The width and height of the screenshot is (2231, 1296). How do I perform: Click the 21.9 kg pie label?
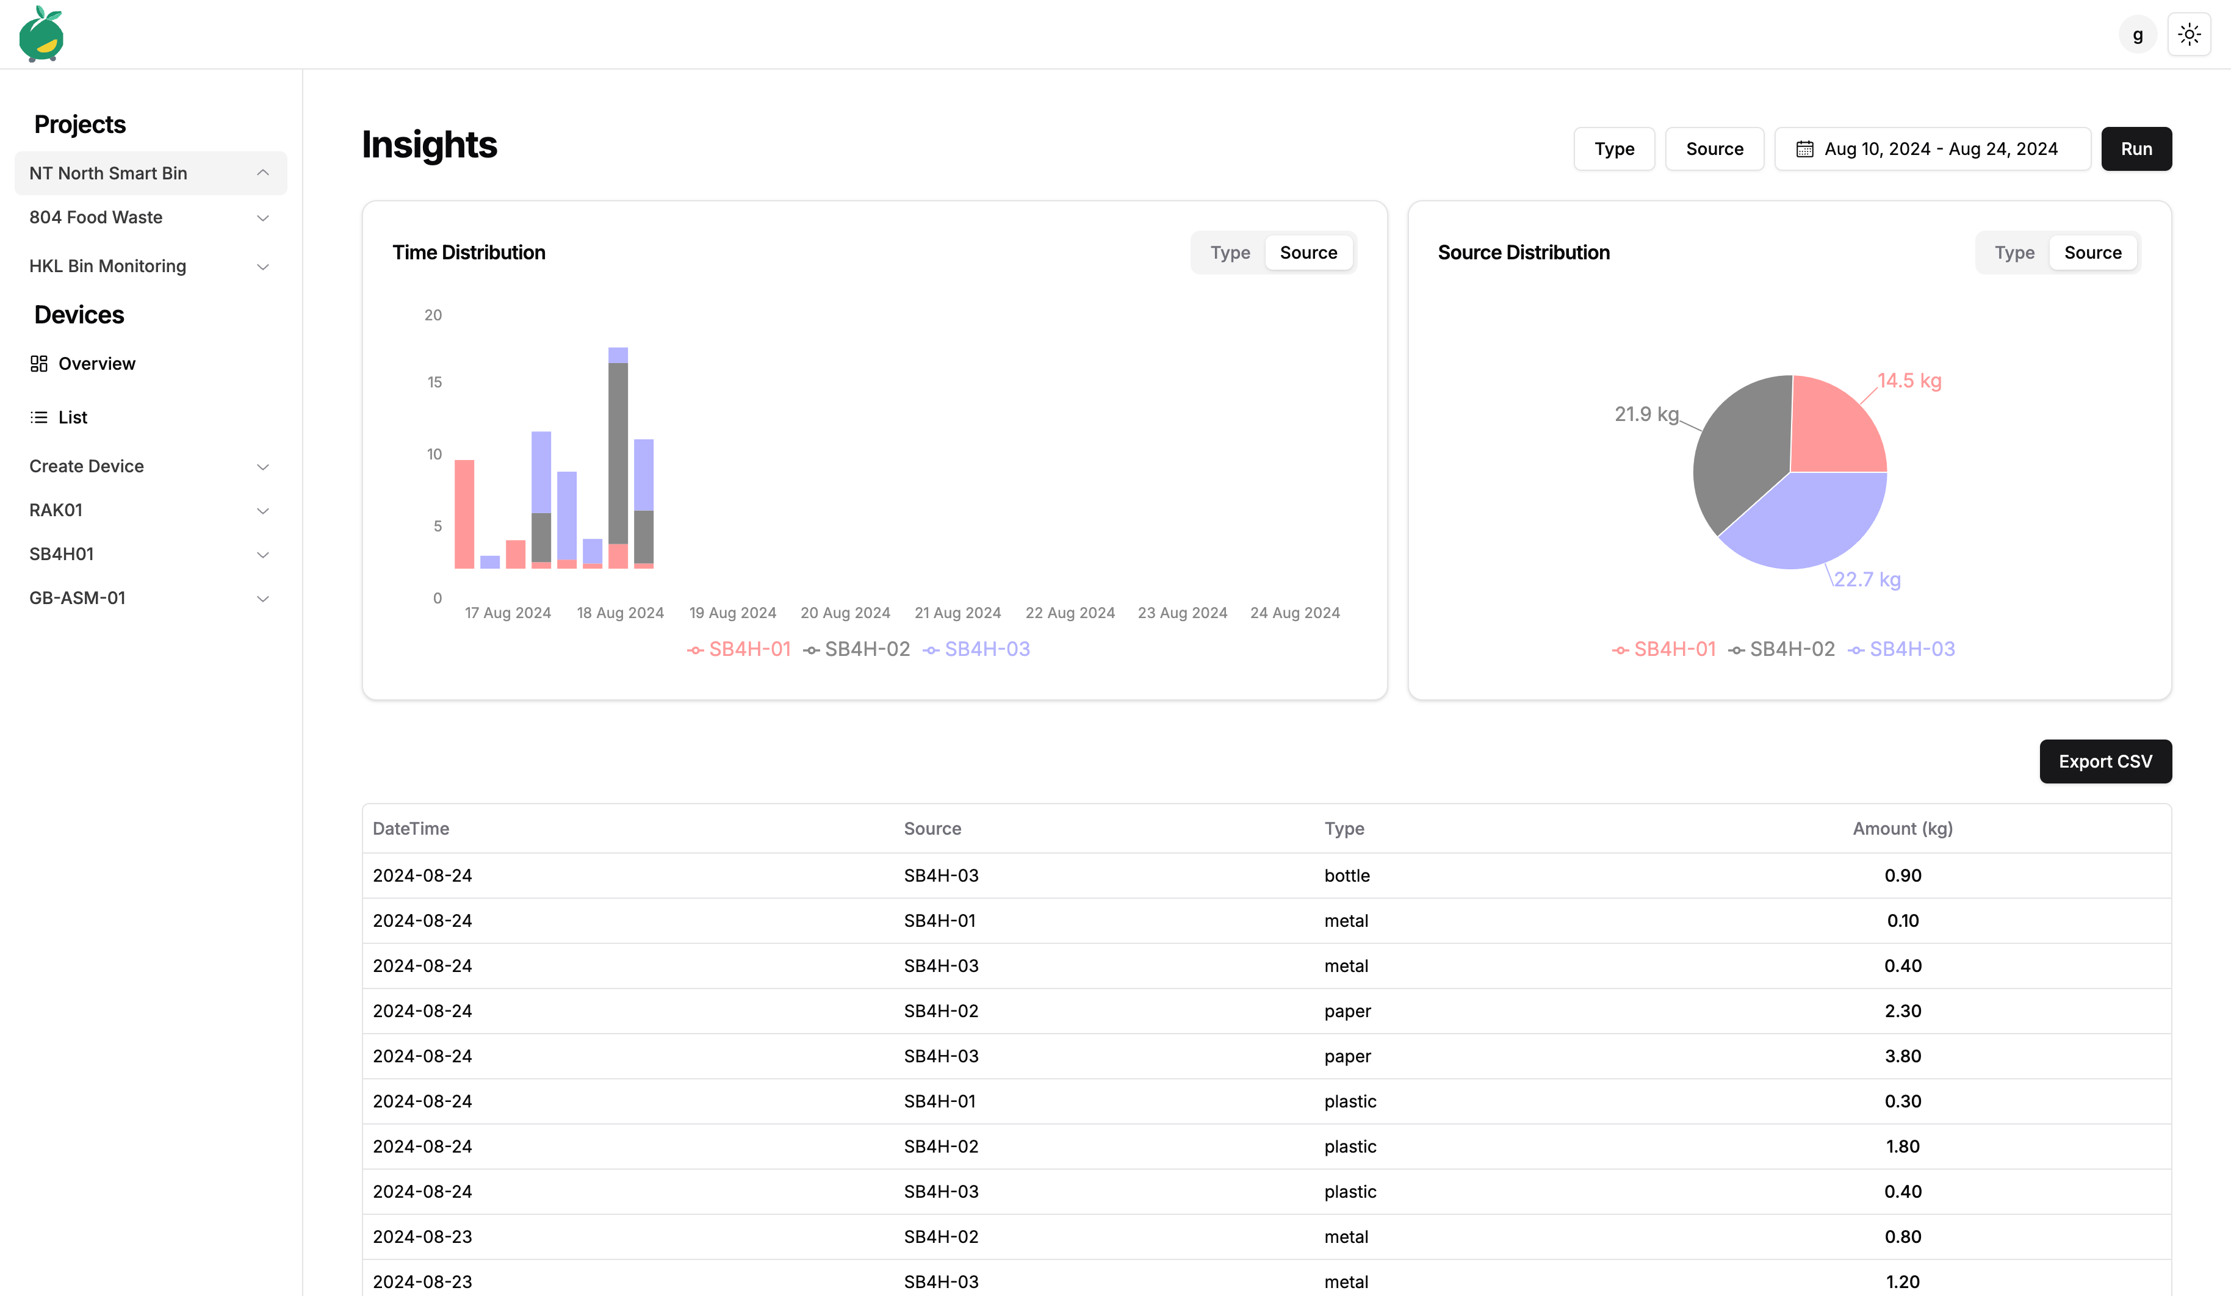[x=1646, y=414]
